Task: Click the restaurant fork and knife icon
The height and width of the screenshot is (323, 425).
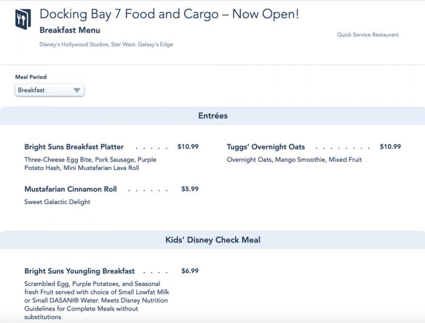Action: pos(22,20)
